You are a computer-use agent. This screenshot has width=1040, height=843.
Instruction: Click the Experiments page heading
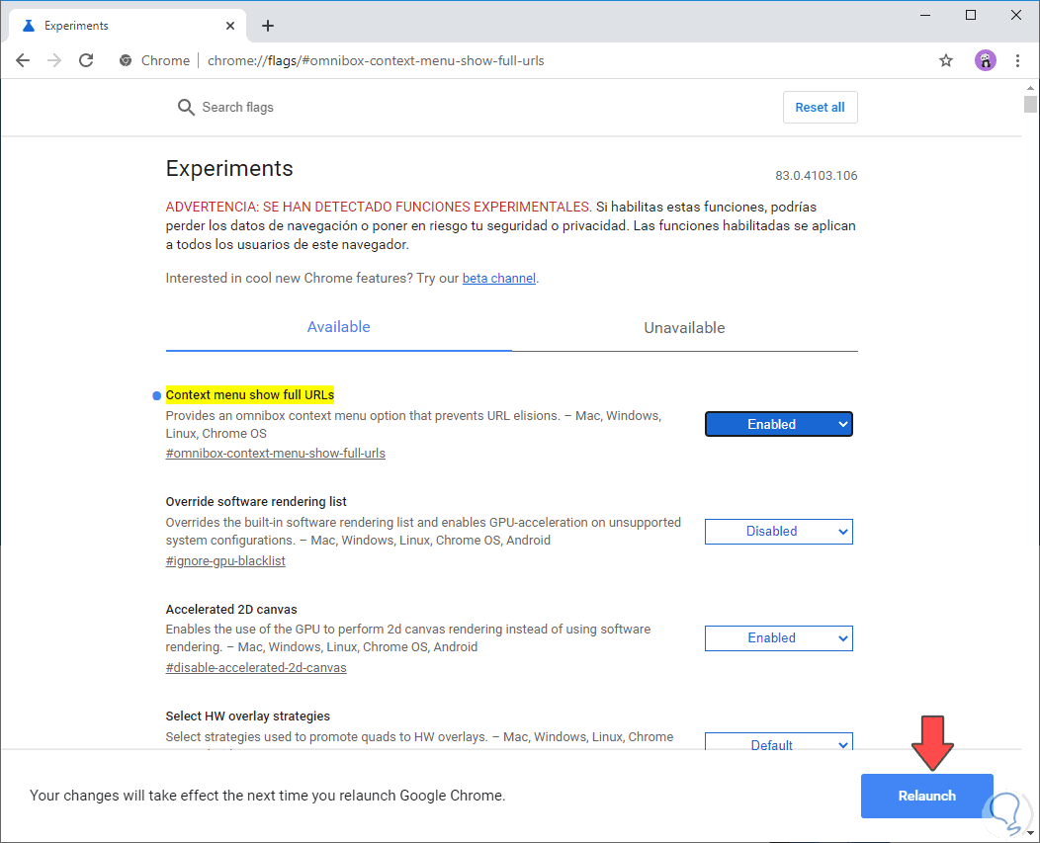pyautogui.click(x=229, y=168)
